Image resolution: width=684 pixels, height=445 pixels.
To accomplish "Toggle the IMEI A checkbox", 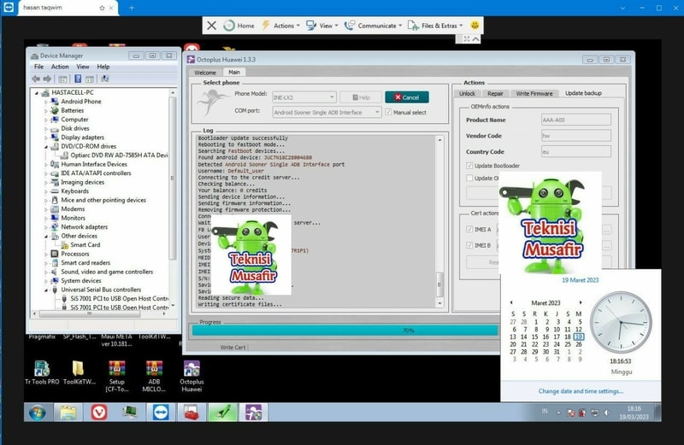I will coord(469,229).
